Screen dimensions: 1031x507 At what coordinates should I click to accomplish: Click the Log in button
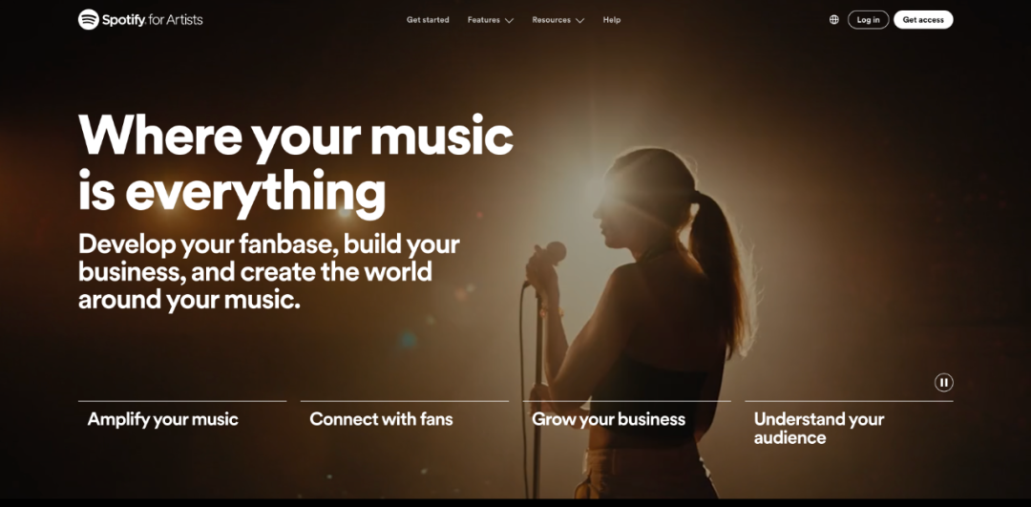(x=868, y=20)
